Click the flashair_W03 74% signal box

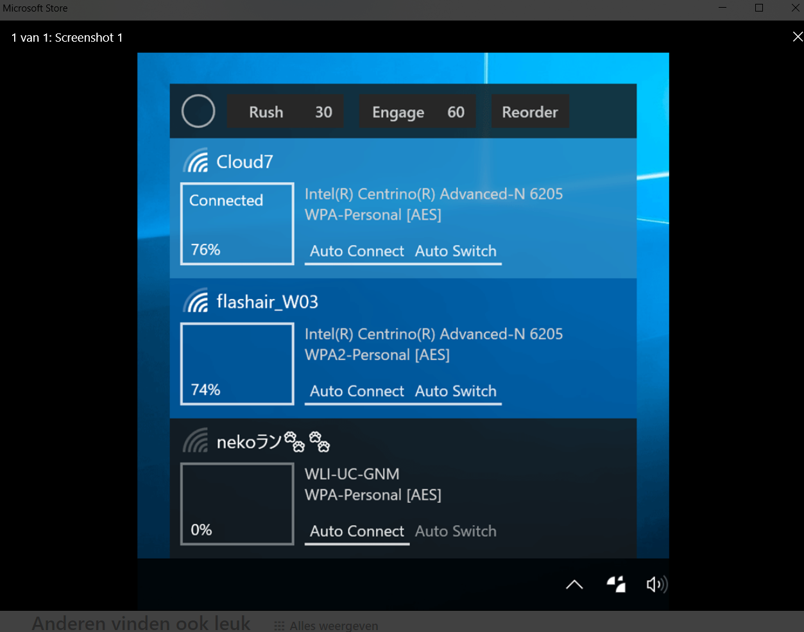tap(237, 364)
